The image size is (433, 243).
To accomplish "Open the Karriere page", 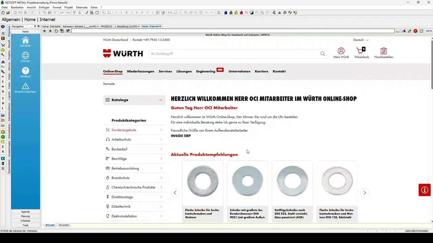I will coord(261,71).
